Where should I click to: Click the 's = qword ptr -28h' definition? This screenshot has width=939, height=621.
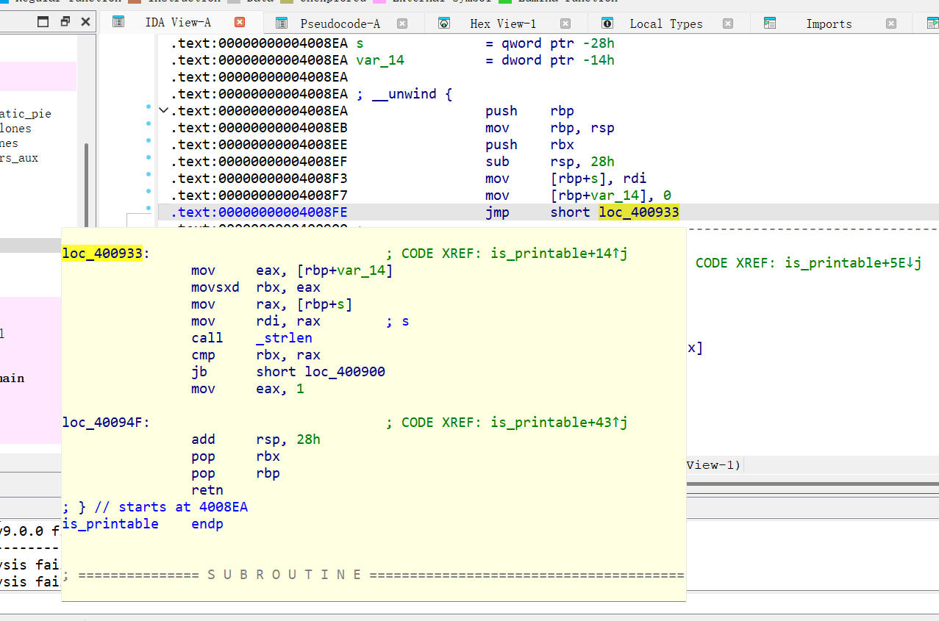(x=485, y=43)
